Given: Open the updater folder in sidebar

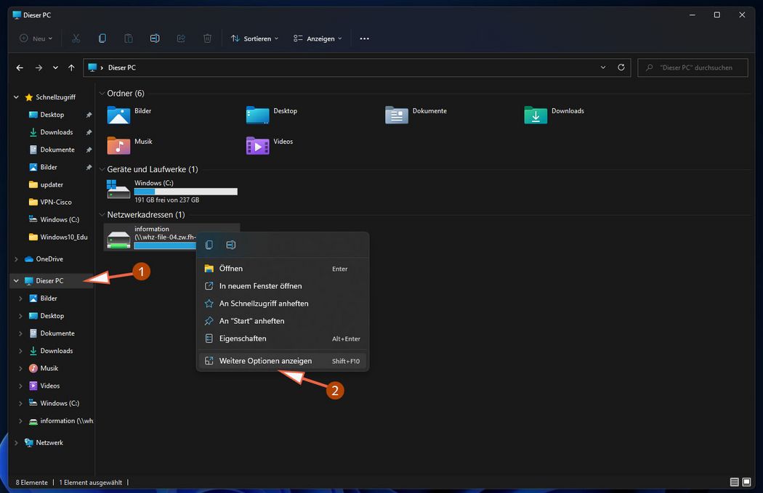Looking at the screenshot, I should 52,184.
